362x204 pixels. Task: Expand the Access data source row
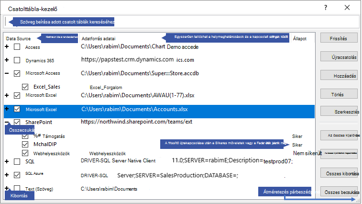[x=7, y=47]
